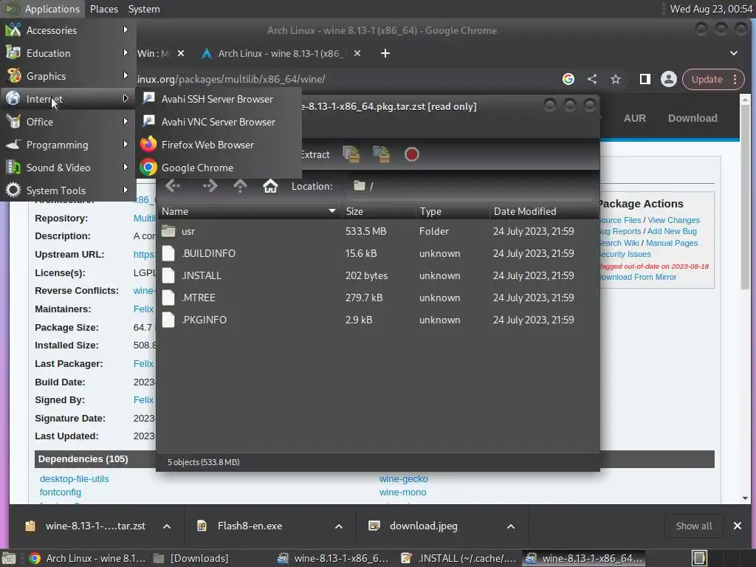
Task: Close the partially hidden Win tab
Action: (x=181, y=53)
